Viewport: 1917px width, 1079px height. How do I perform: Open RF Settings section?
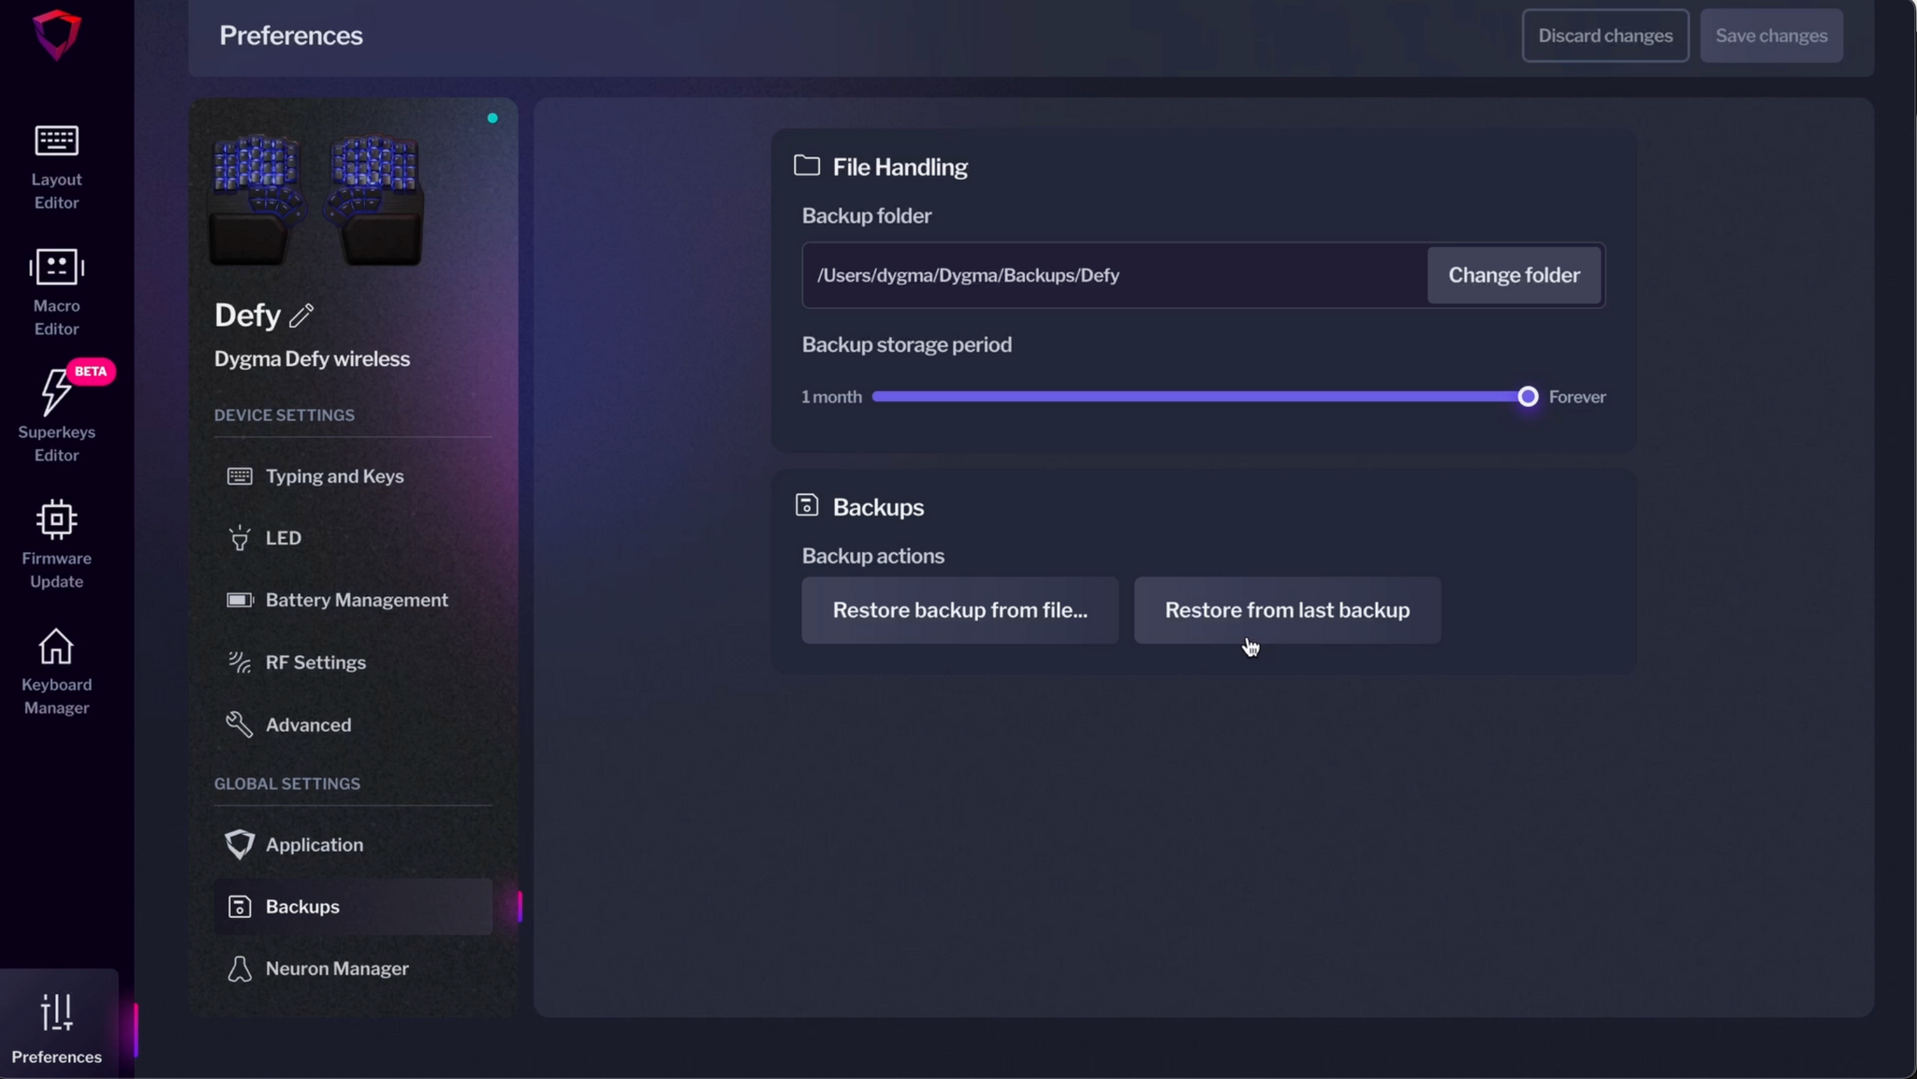point(315,663)
